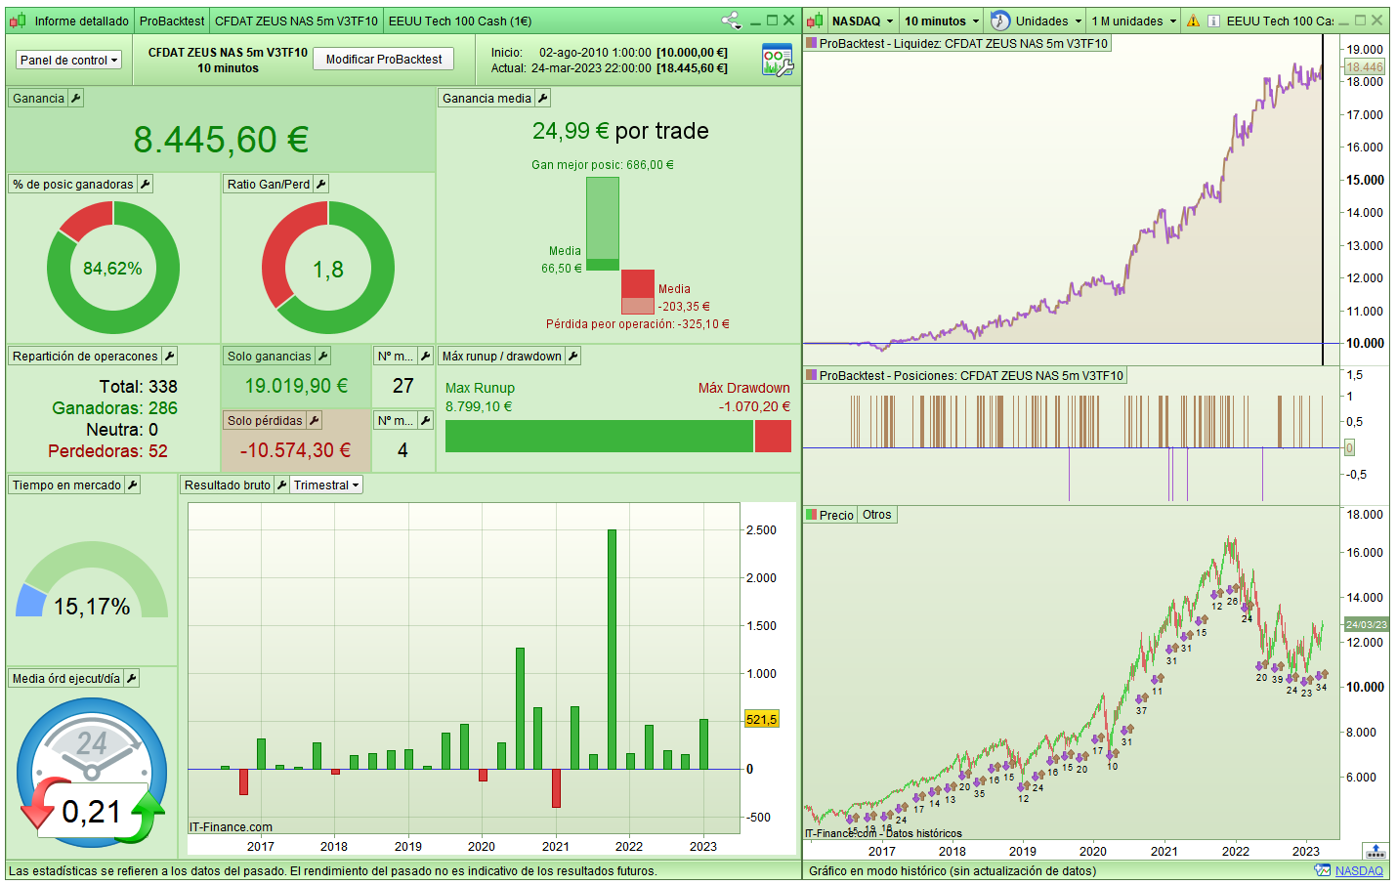Click the info icon beside EEUU Tech 100
Viewport: 1397px width, 885px height.
(x=1213, y=21)
